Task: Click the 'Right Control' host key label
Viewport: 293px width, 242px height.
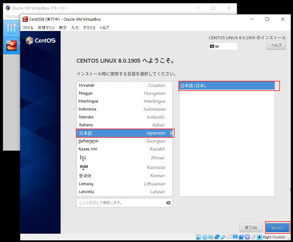Action: click(274, 237)
